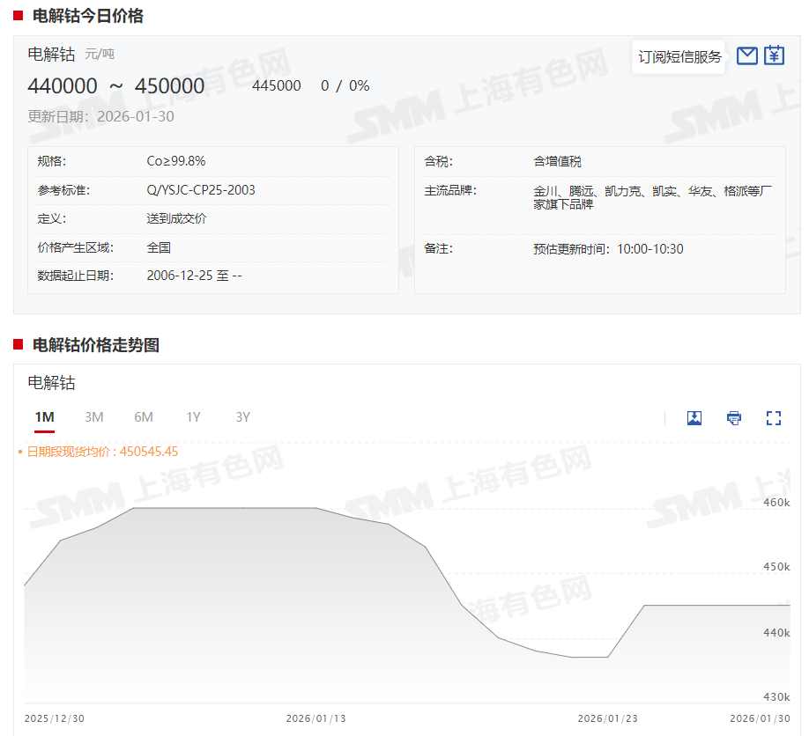Select the 1M time range tab
This screenshot has width=809, height=736.
pos(45,417)
